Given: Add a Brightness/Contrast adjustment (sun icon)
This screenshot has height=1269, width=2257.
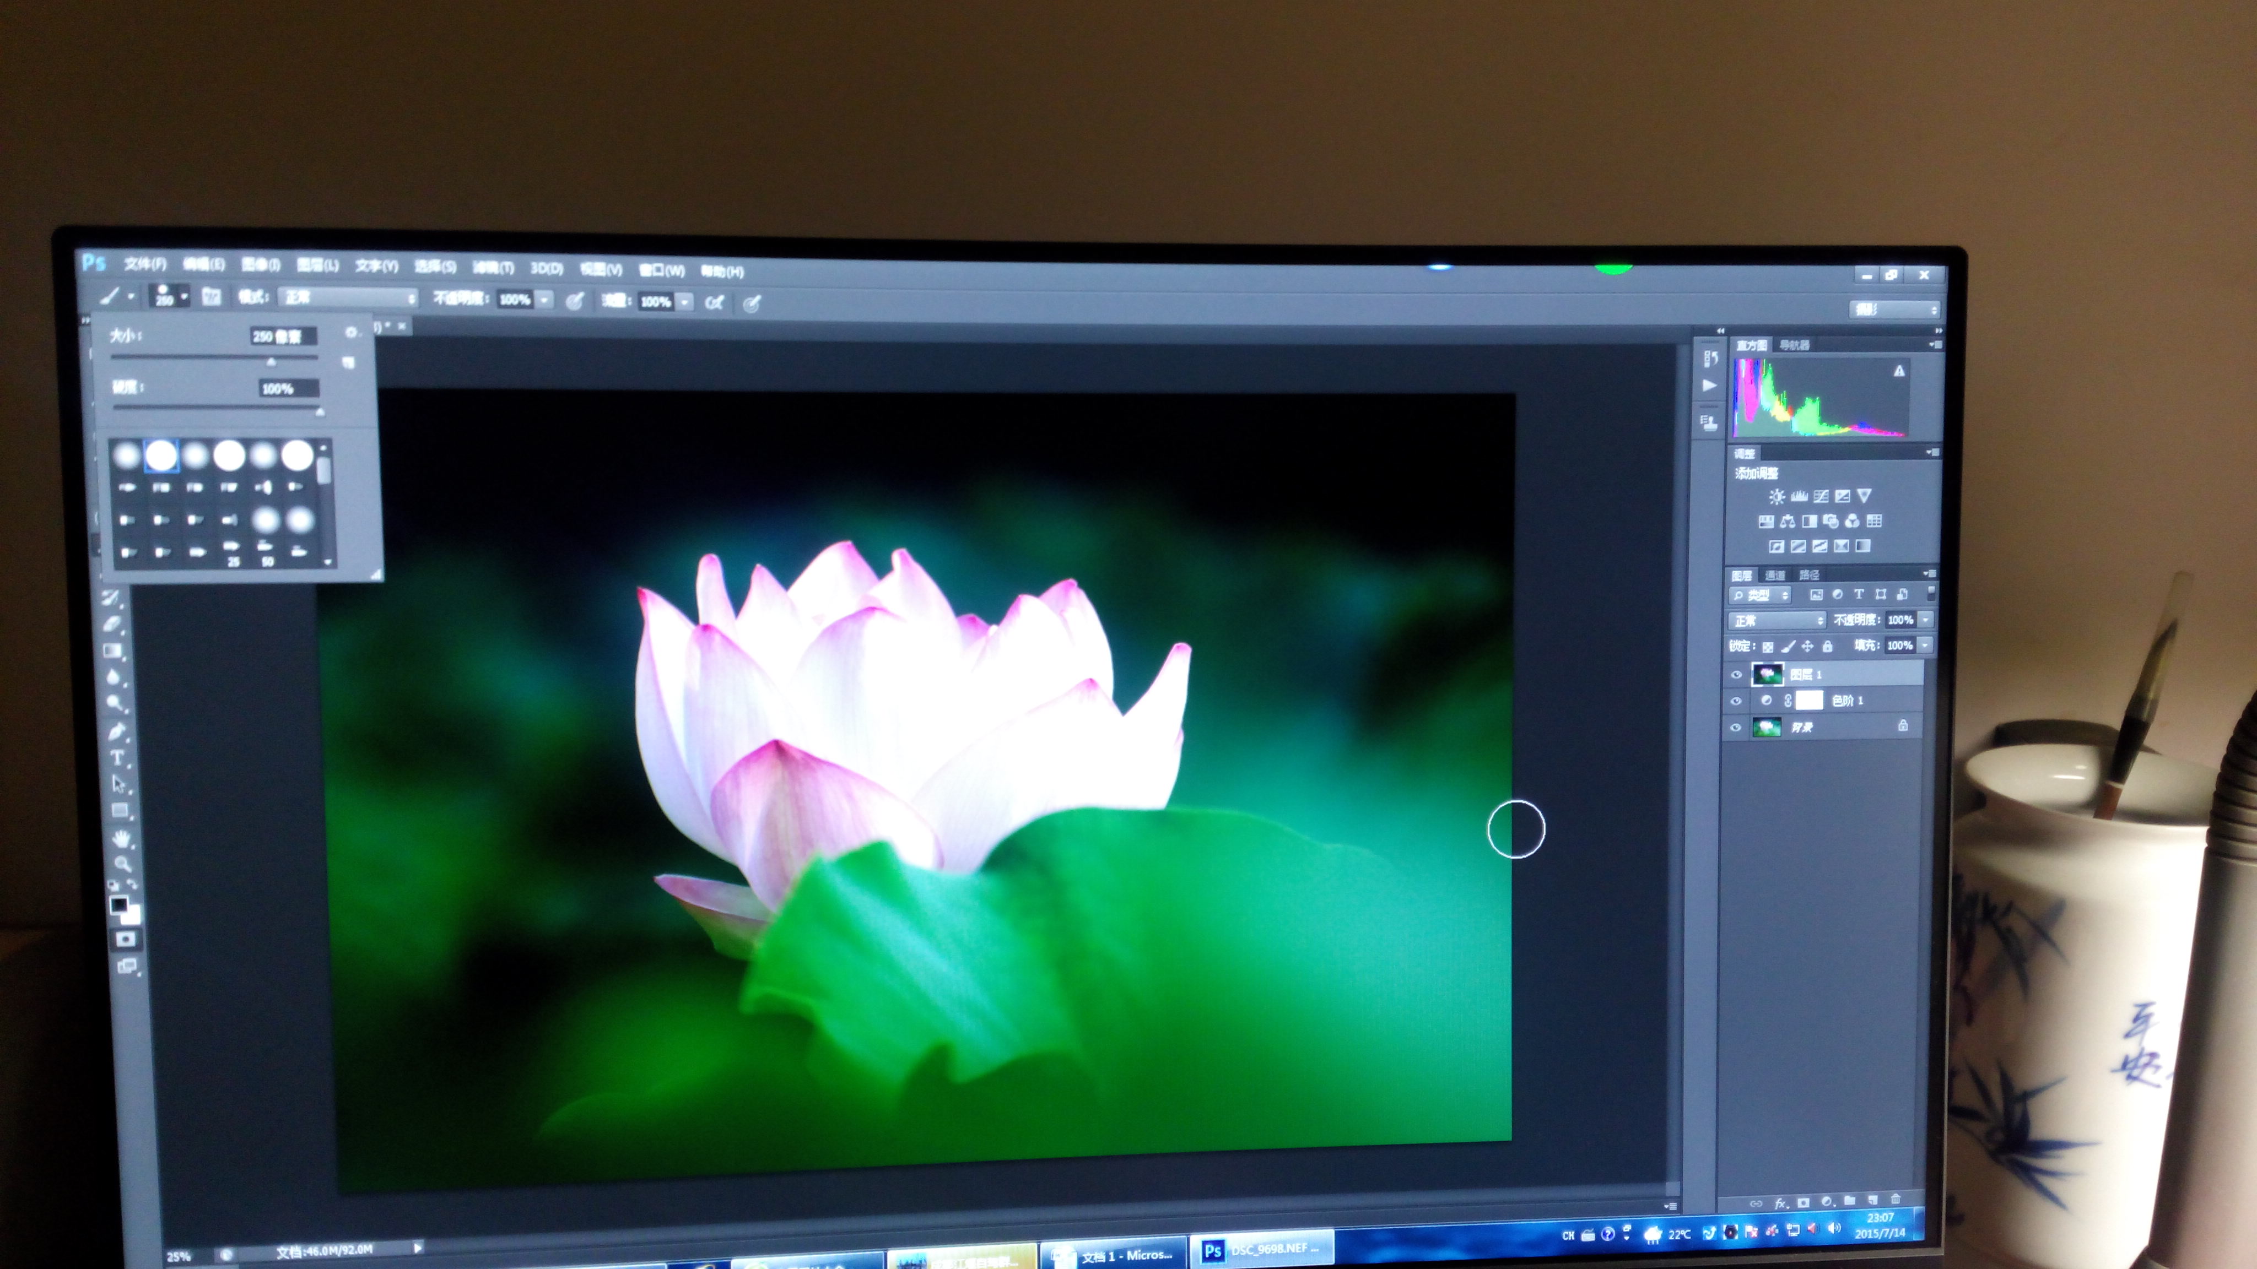Looking at the screenshot, I should click(x=1776, y=497).
